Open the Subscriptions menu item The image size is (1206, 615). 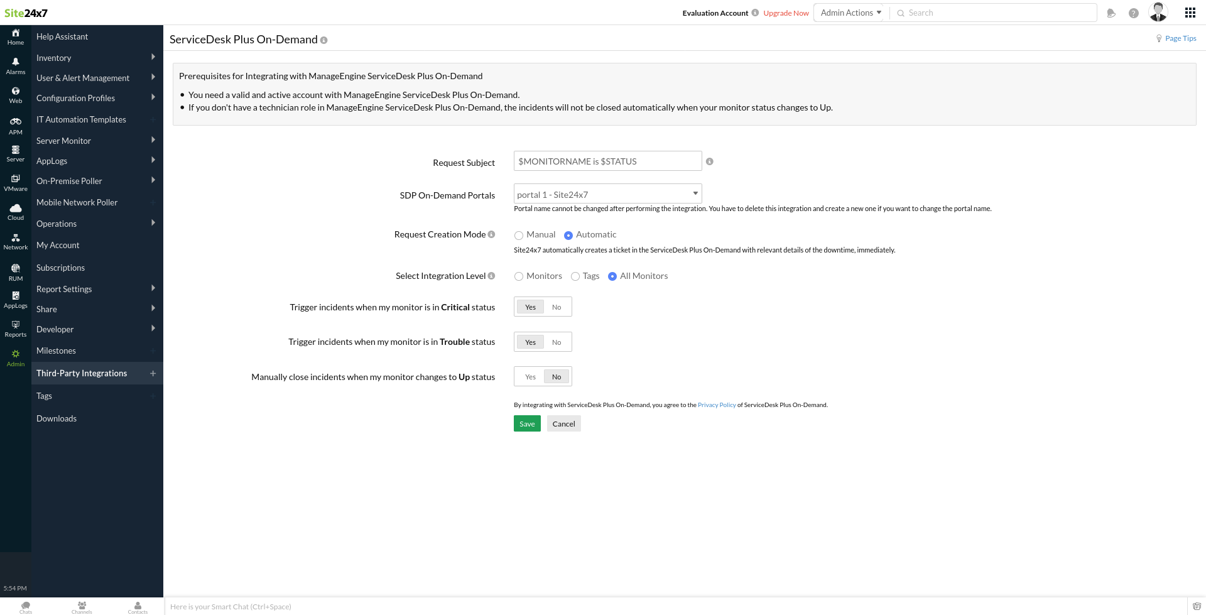60,268
